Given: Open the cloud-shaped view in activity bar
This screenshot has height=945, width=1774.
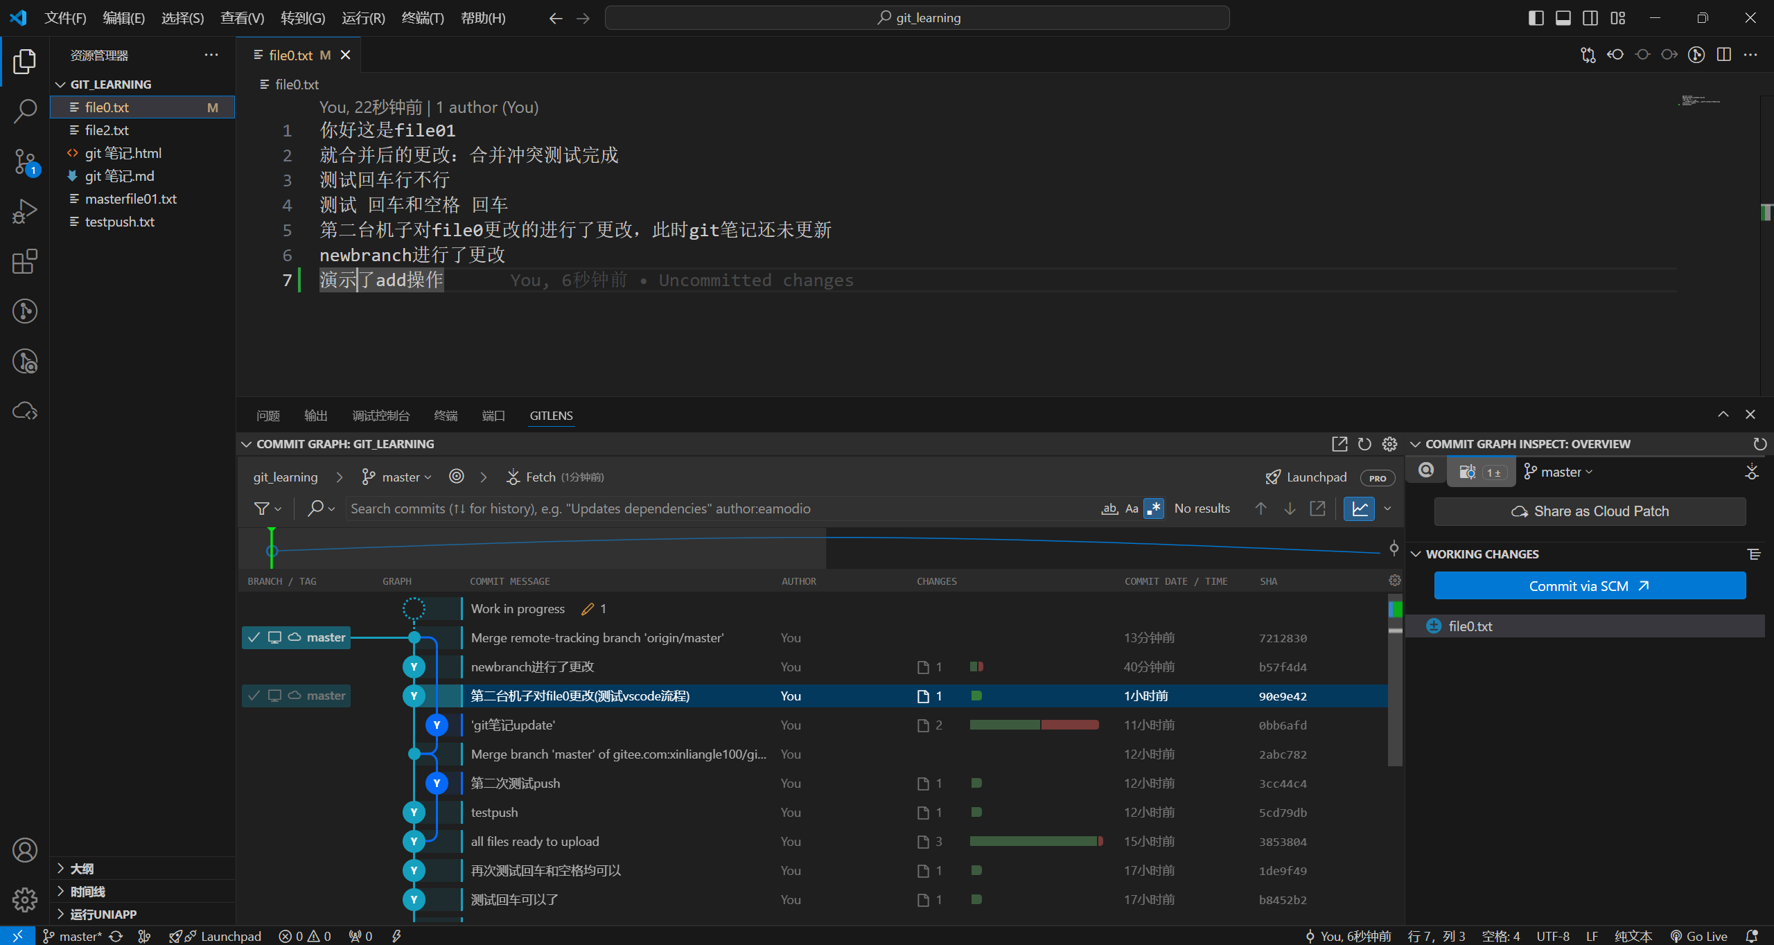Looking at the screenshot, I should pyautogui.click(x=25, y=411).
